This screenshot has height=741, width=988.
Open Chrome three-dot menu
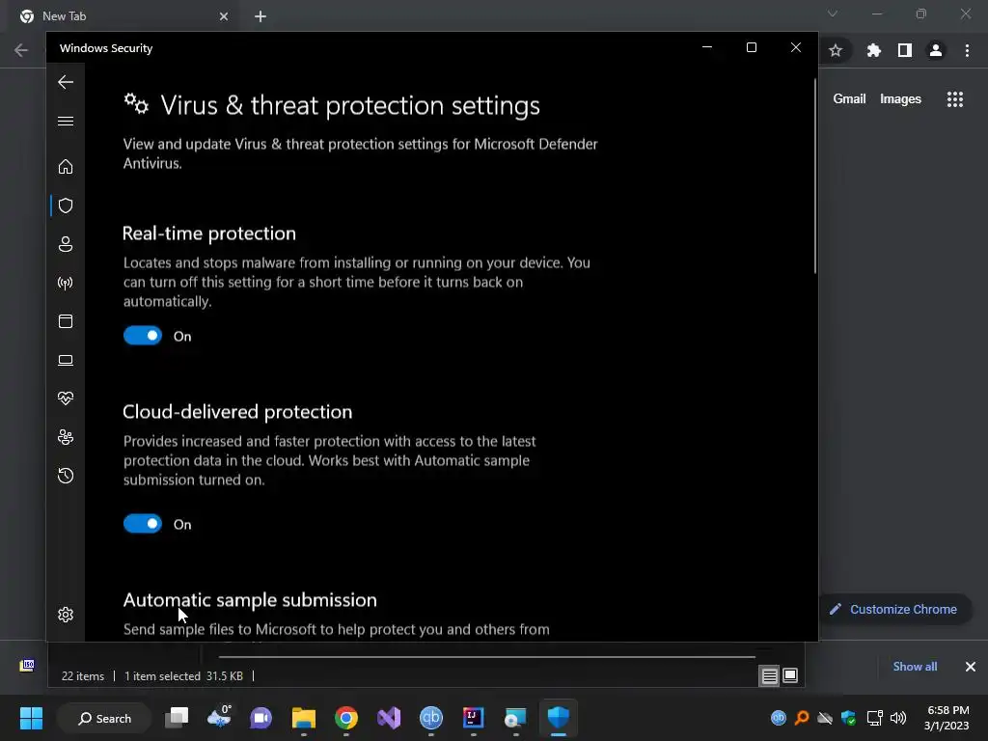[967, 50]
